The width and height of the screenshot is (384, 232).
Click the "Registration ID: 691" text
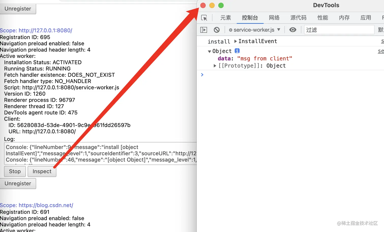25,212
